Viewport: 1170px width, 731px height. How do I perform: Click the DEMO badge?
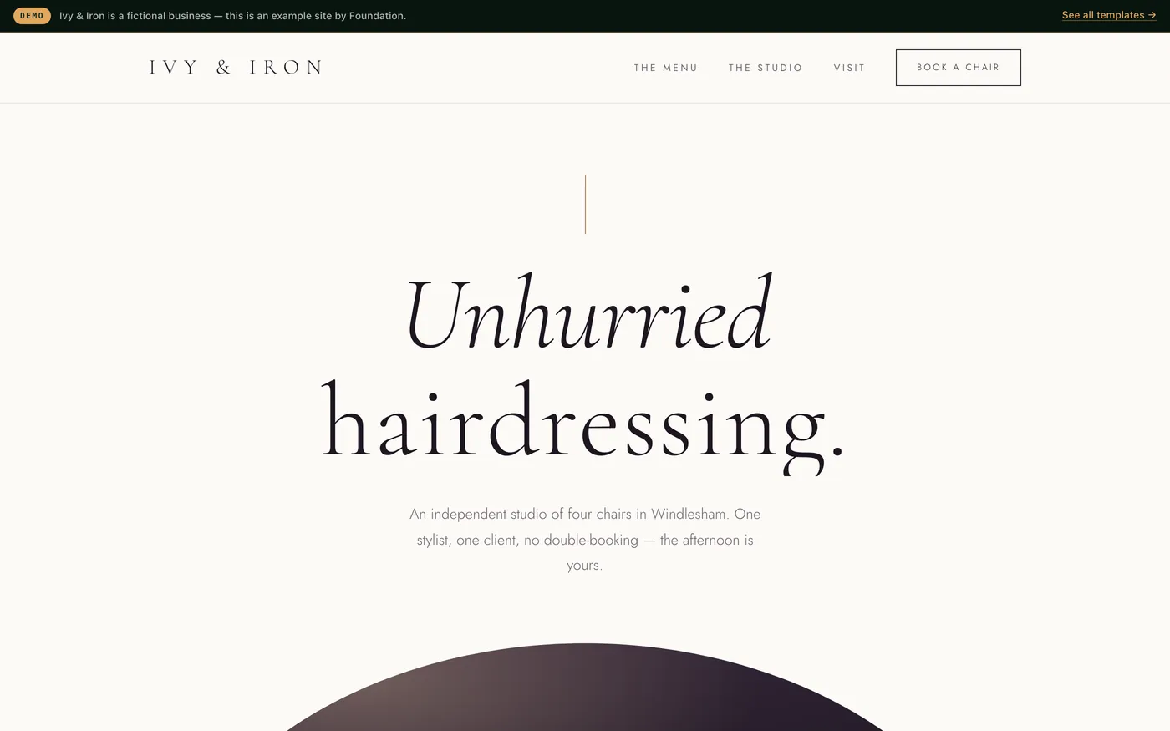point(32,16)
